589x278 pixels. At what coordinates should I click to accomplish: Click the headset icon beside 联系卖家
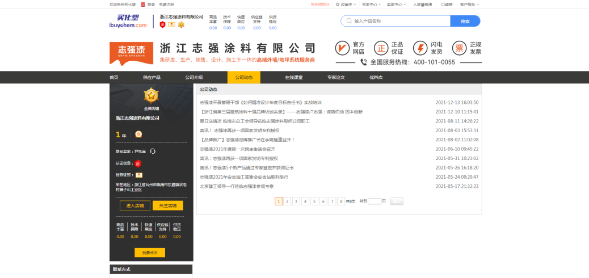click(x=153, y=151)
